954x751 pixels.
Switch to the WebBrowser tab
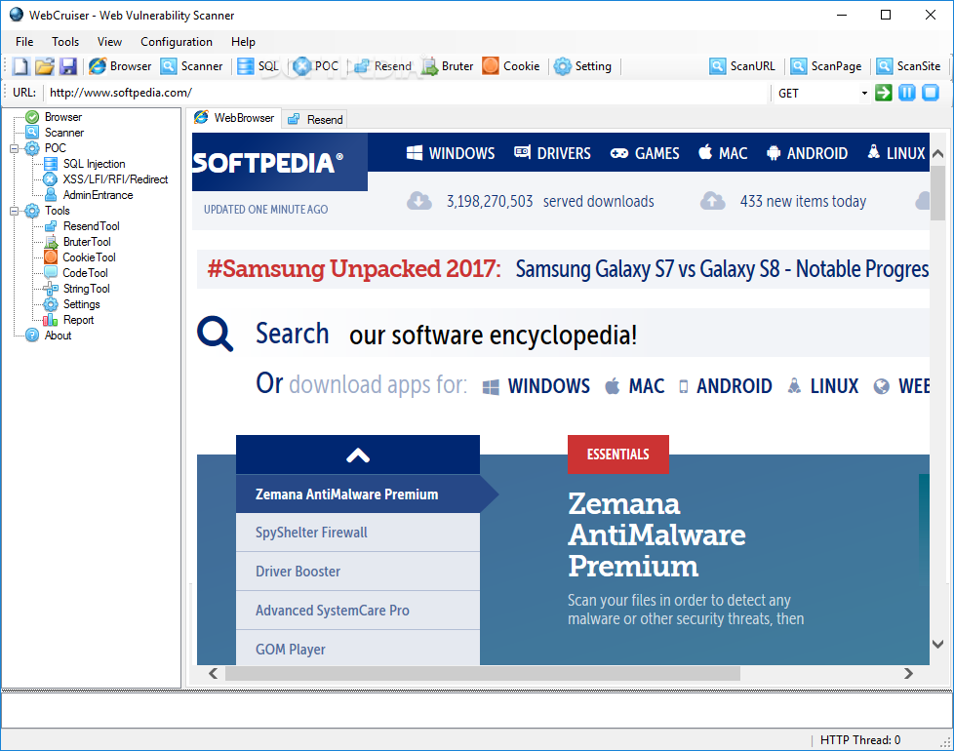(235, 118)
